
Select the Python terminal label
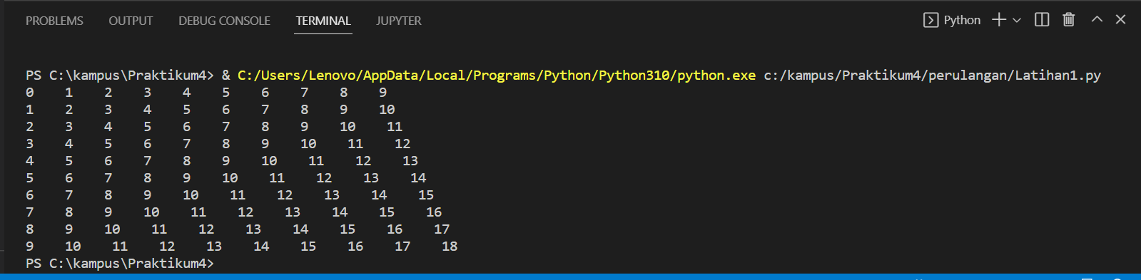pos(962,20)
